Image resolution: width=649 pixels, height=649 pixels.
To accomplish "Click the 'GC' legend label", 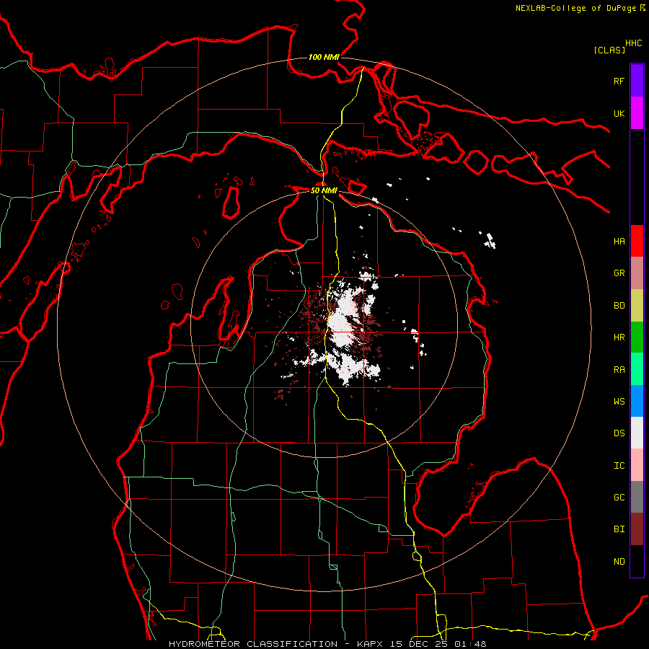I will coord(619,498).
